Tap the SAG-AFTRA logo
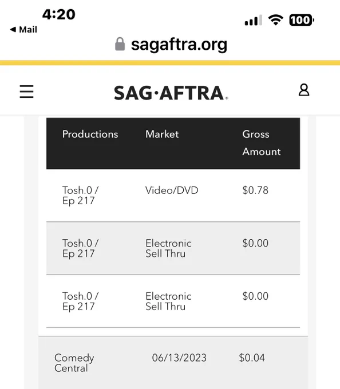The image size is (340, 389). [171, 93]
